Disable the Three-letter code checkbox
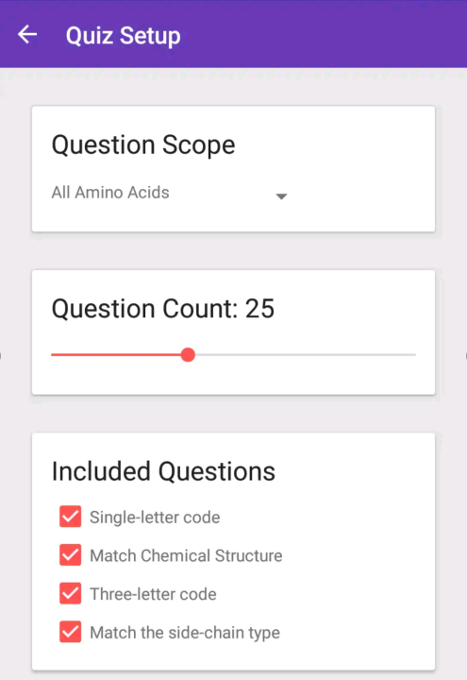This screenshot has height=680, width=467. tap(70, 594)
